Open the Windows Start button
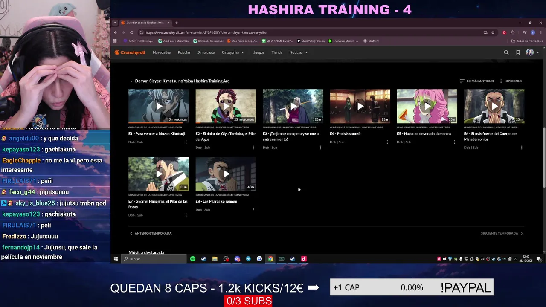Viewport: 546px width, 307px height. coord(116,259)
